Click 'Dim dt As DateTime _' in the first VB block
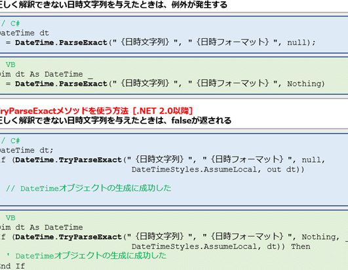Screen dimensions: 348x270 [x=46, y=74]
